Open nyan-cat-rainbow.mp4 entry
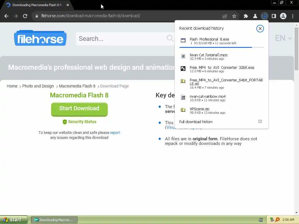Image resolution: width=299 pixels, height=224 pixels. click(x=222, y=98)
